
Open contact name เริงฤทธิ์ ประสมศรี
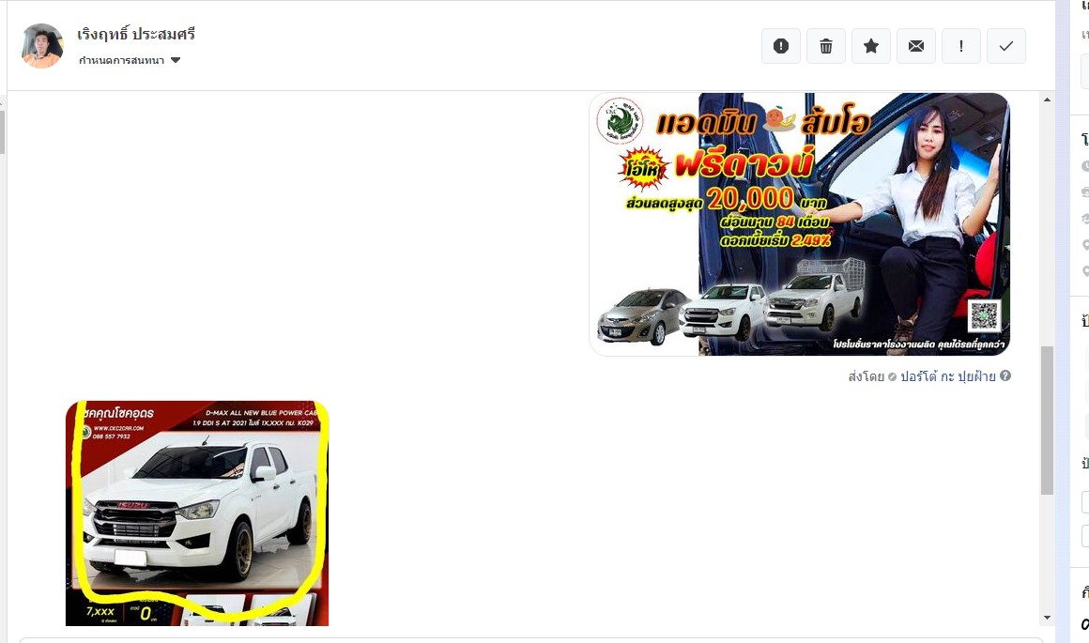136,34
